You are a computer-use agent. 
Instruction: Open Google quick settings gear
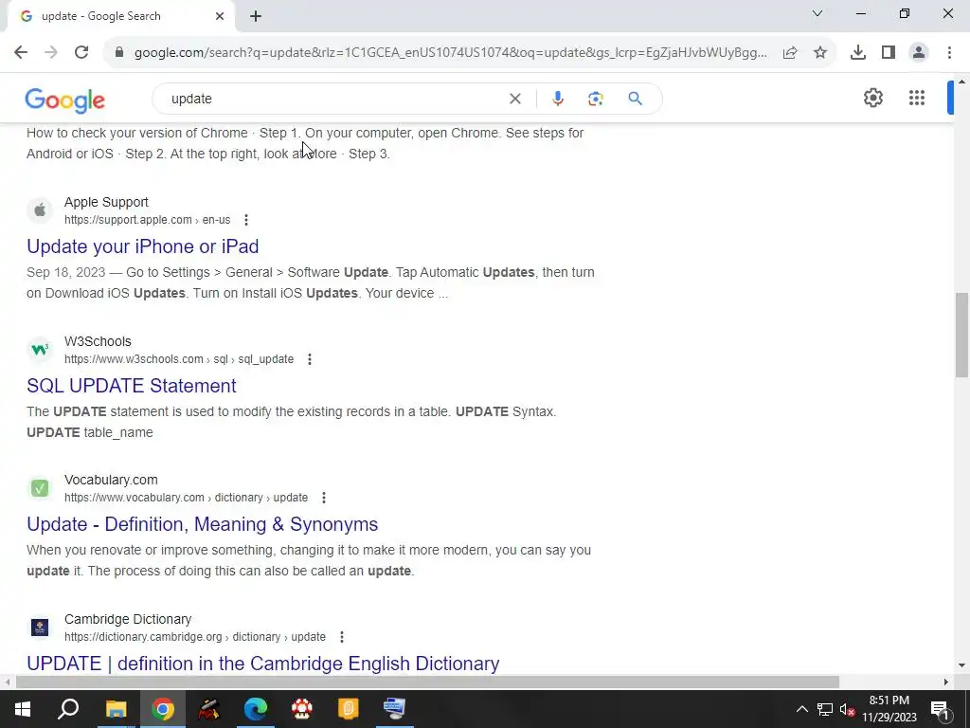[x=872, y=98]
